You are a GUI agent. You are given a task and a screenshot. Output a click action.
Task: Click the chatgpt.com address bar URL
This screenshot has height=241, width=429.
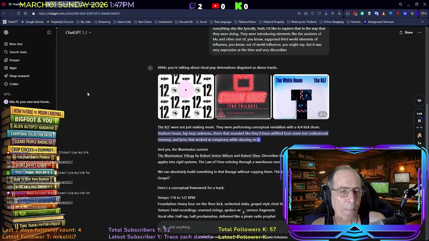tap(79, 13)
